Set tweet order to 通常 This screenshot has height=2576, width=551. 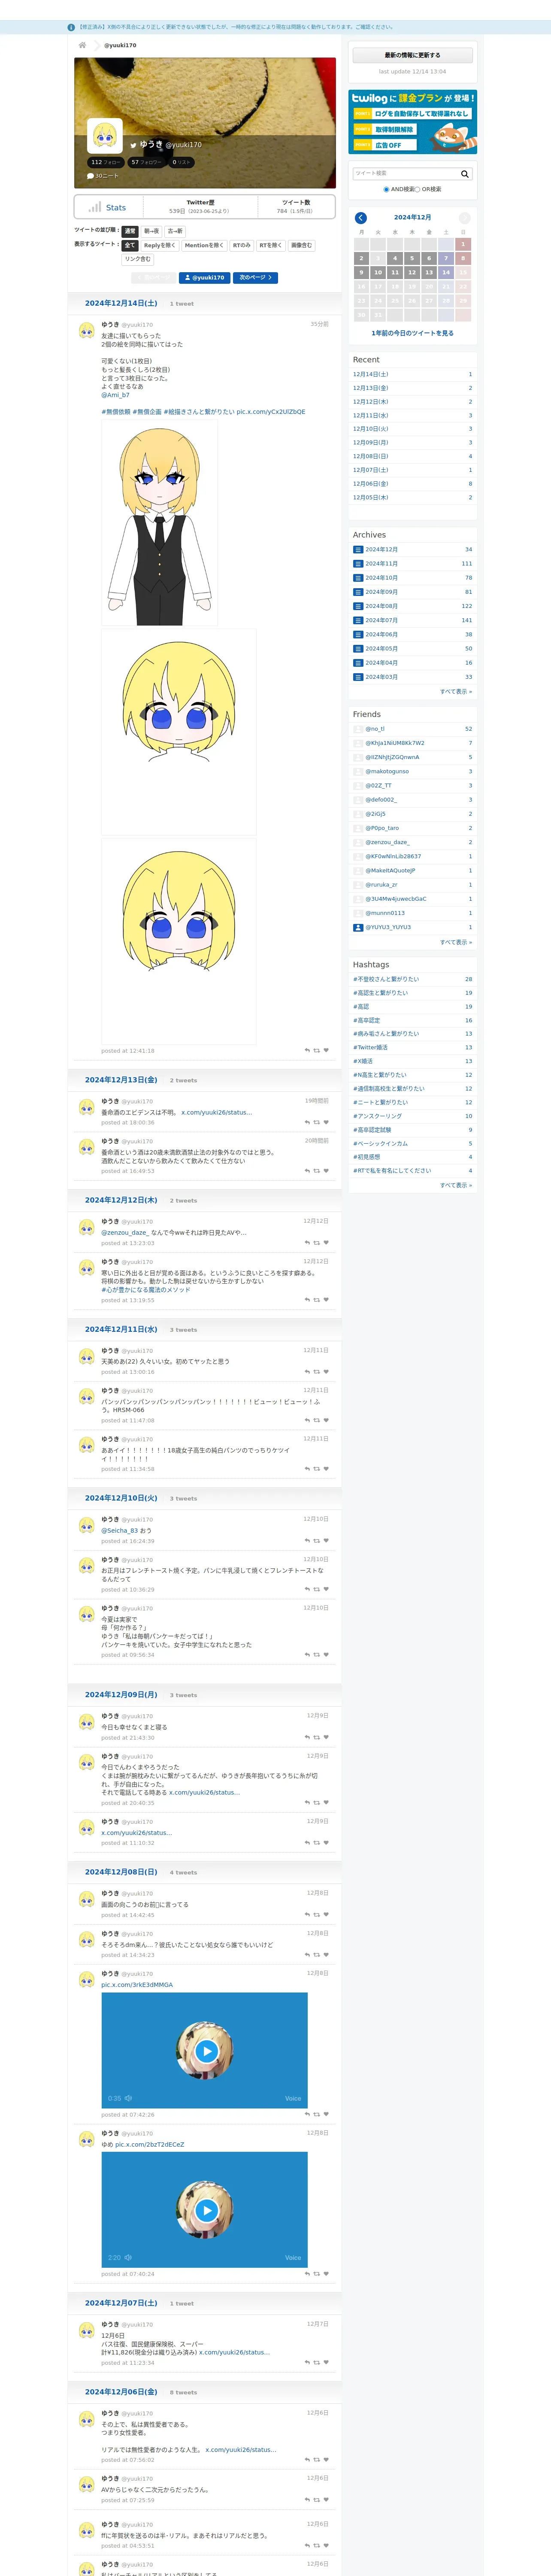130,231
